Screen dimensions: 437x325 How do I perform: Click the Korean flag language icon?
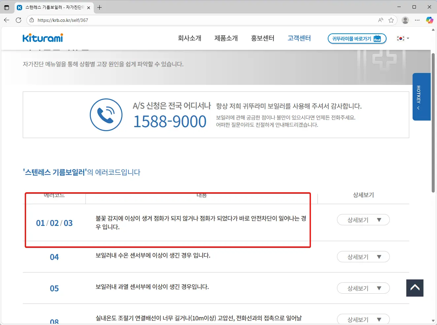click(x=400, y=38)
